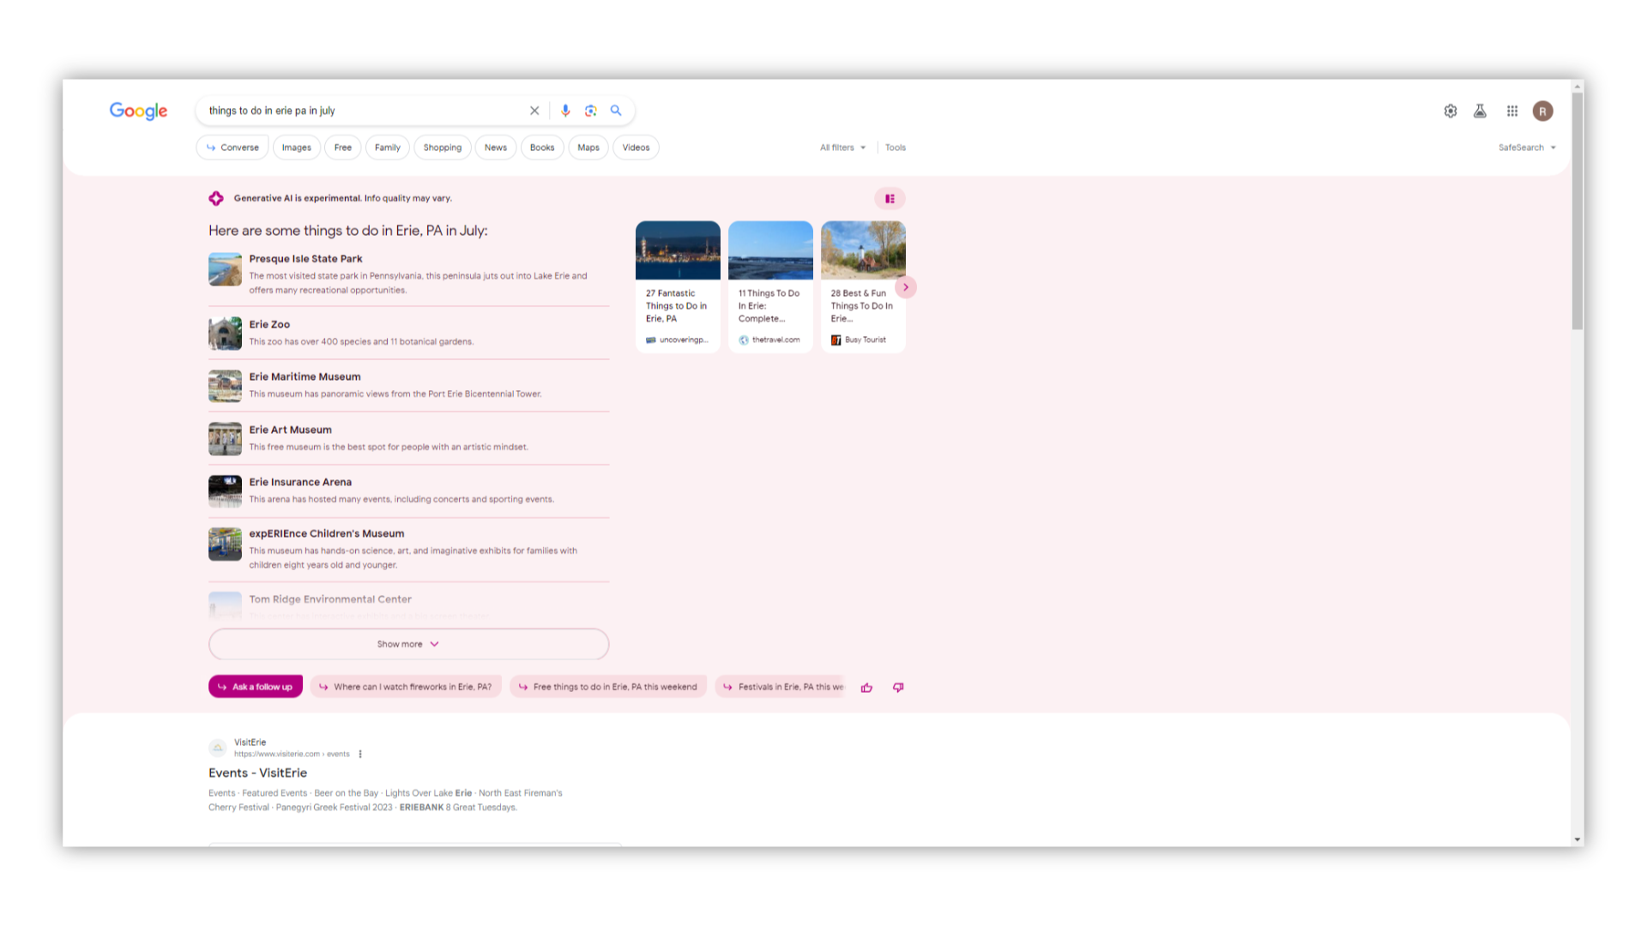
Task: Select the Maps filter tab
Action: [x=588, y=147]
